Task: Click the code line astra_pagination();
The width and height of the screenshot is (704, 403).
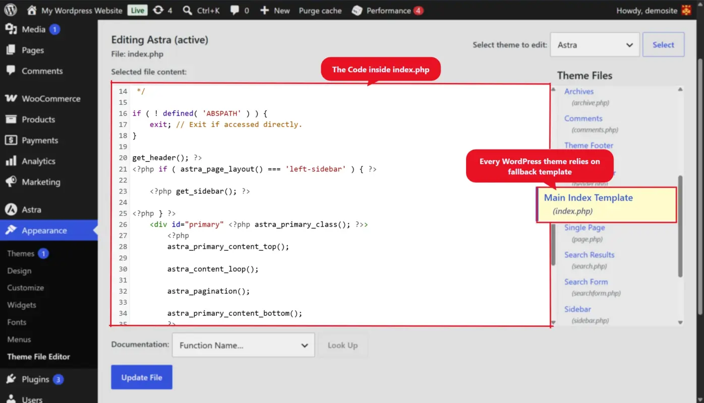Action: (x=208, y=291)
